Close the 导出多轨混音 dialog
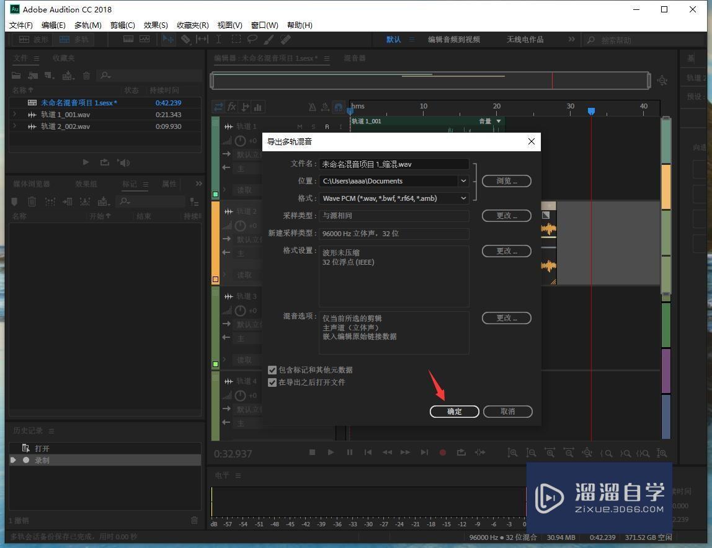 coord(532,142)
